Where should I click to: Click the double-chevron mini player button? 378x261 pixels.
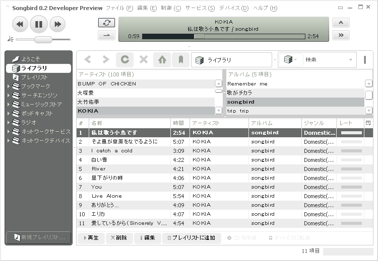click(341, 35)
